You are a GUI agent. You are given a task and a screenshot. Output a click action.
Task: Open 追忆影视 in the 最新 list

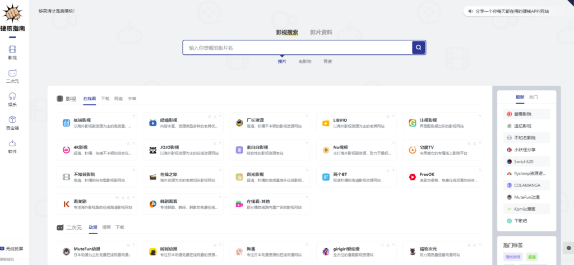[526, 126]
